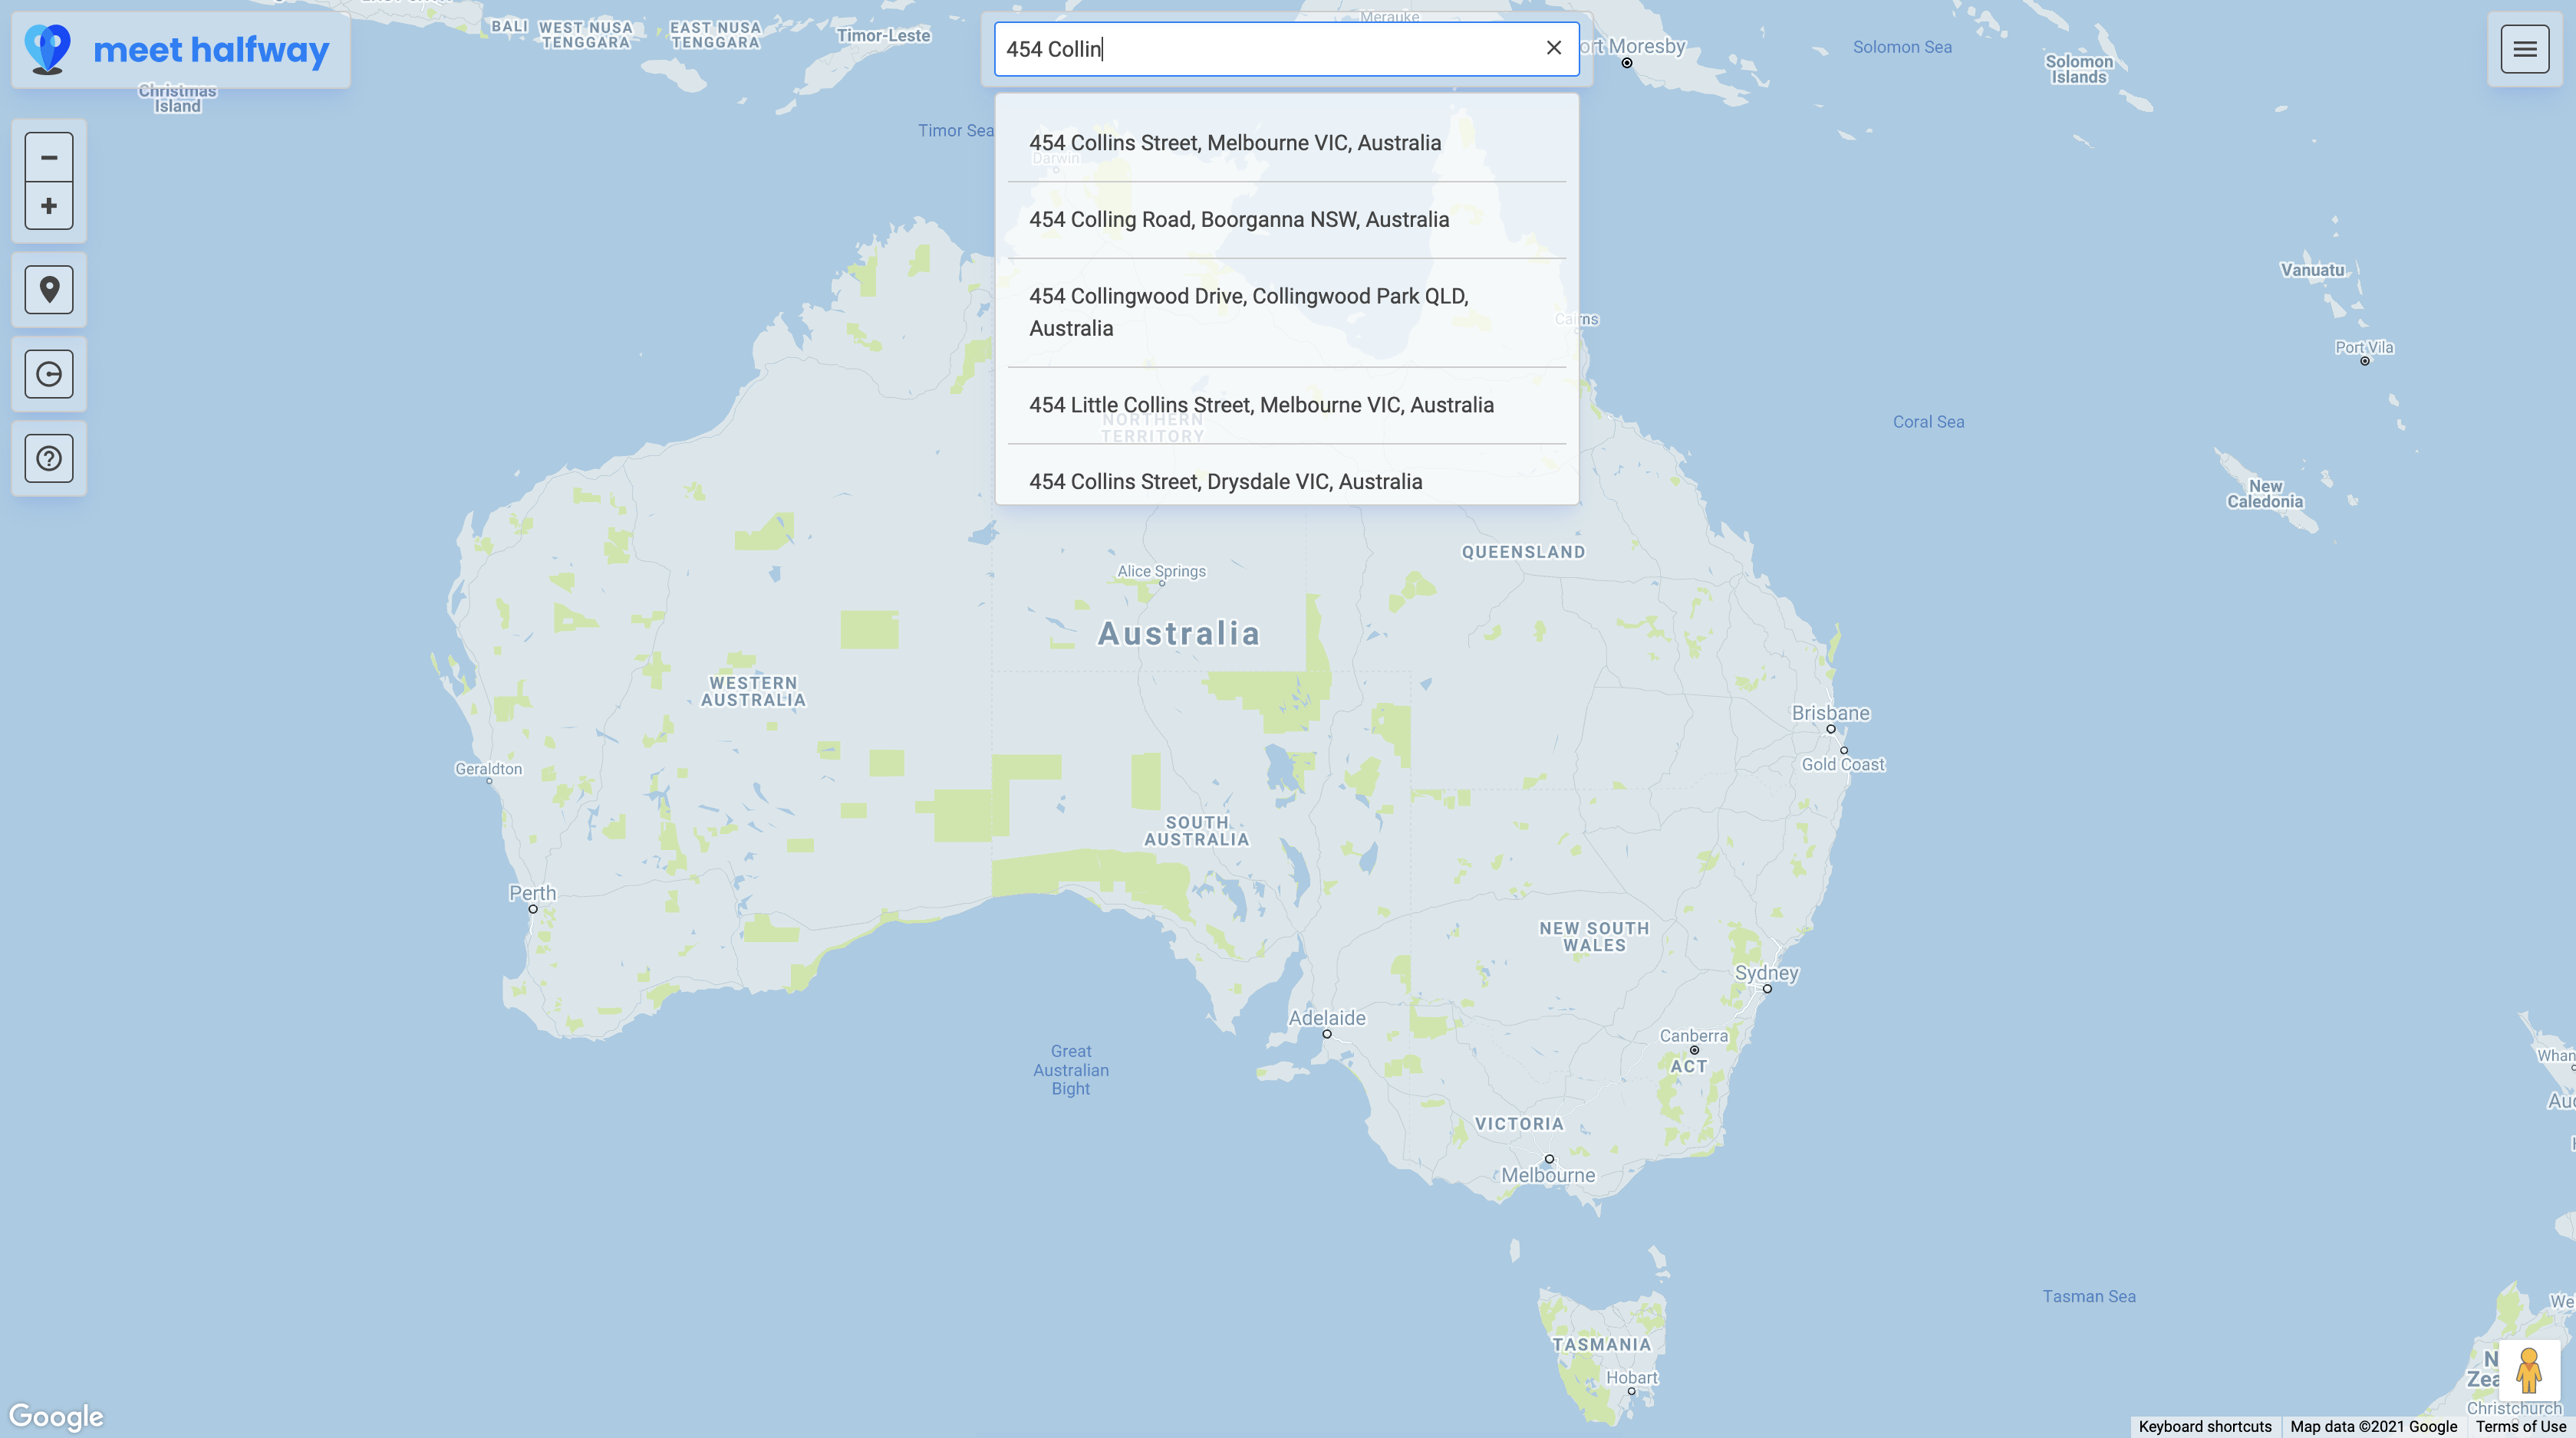Select 454 Collins Street, Melbourne suggestion
Image resolution: width=2576 pixels, height=1438 pixels.
1235,143
